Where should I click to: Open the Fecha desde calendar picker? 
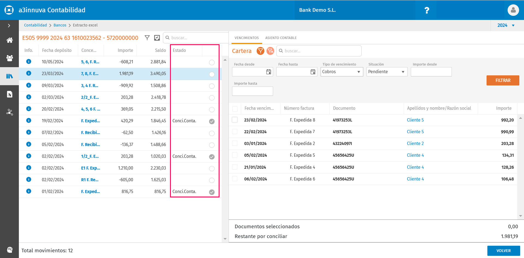pyautogui.click(x=269, y=72)
